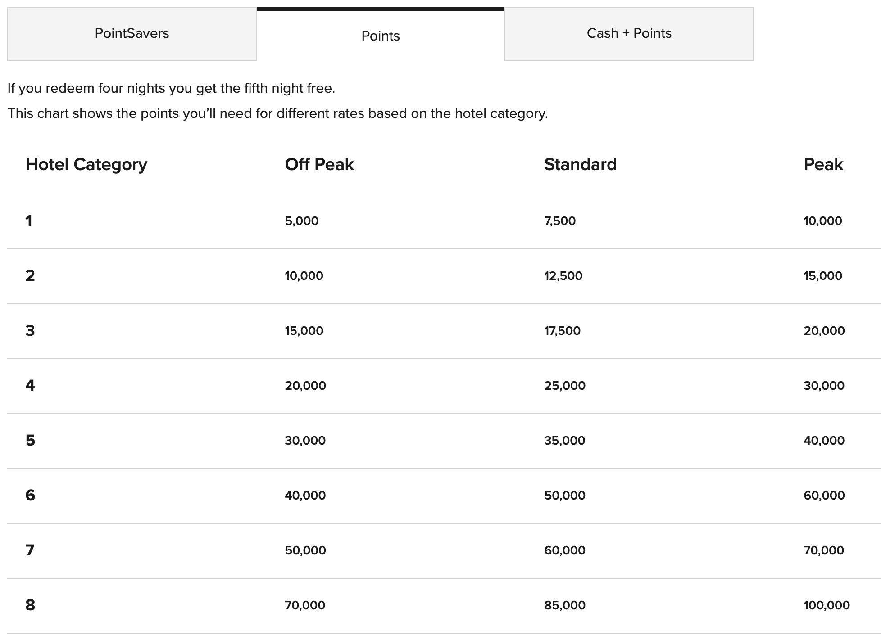Screen dimensions: 881x640
Task: Click the 25,000 Standard points value
Action: [565, 386]
